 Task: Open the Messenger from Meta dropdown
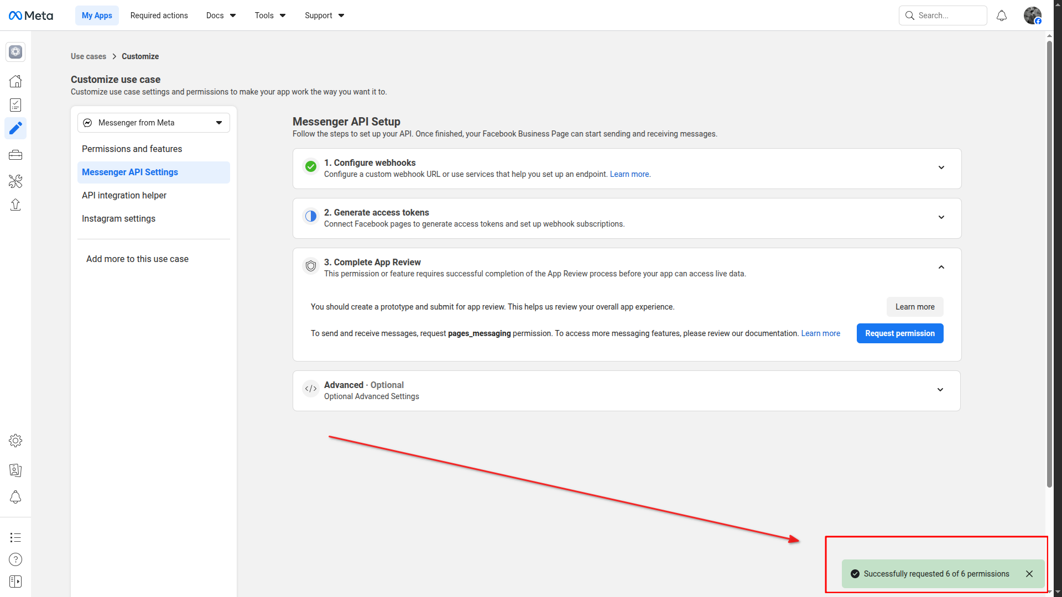(x=154, y=123)
